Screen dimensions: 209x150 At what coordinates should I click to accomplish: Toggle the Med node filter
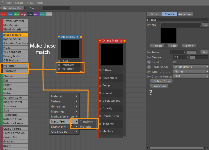43,14
